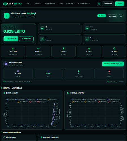The width and height of the screenshot is (127, 141).
Task: Toggle the Ref Offerwall Clicks legend series
Action: pos(78,102)
